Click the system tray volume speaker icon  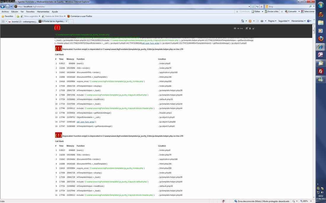(x=322, y=192)
